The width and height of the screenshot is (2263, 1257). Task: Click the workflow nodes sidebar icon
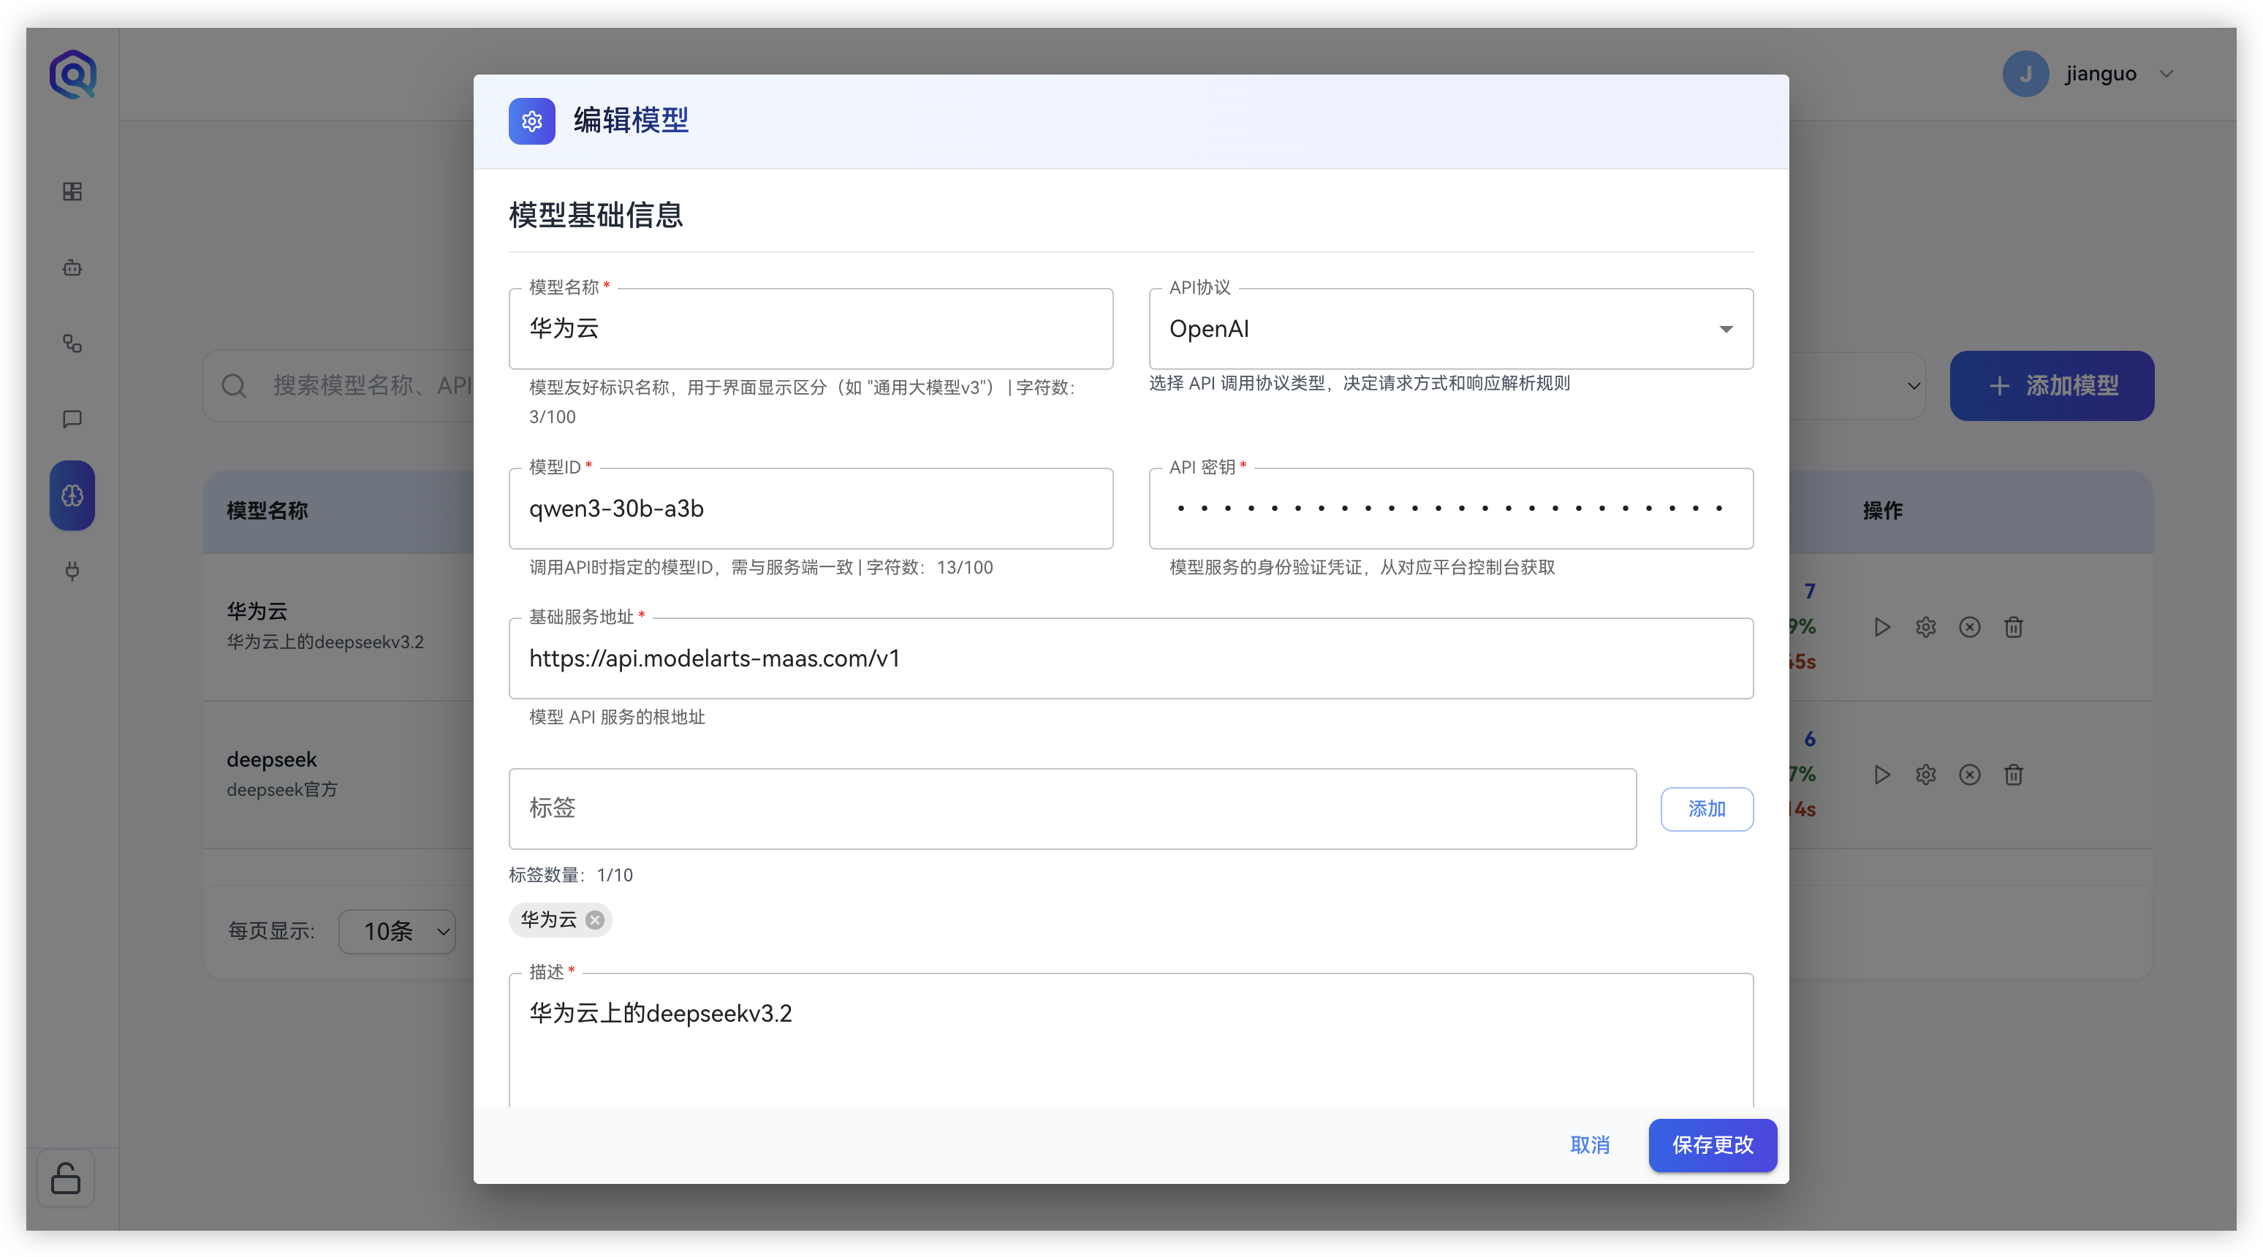pyautogui.click(x=72, y=343)
